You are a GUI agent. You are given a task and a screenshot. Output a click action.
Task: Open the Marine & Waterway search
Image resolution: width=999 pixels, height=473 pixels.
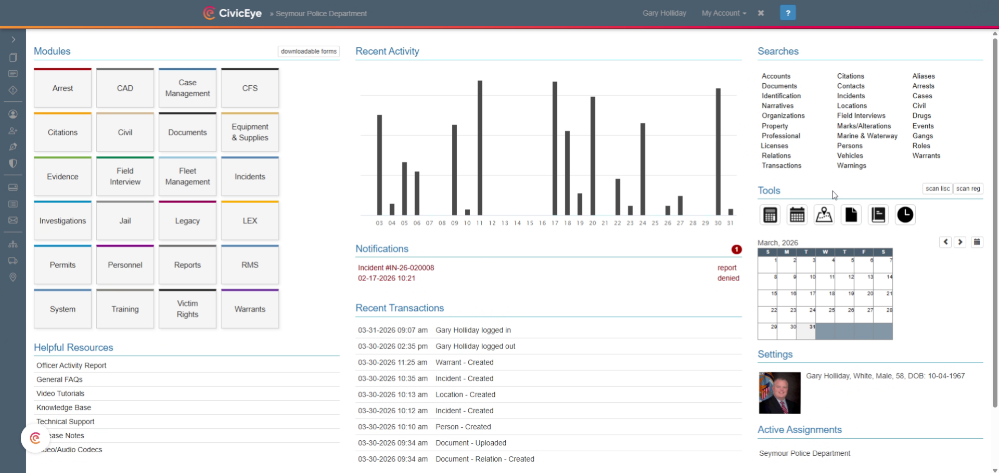[867, 136]
